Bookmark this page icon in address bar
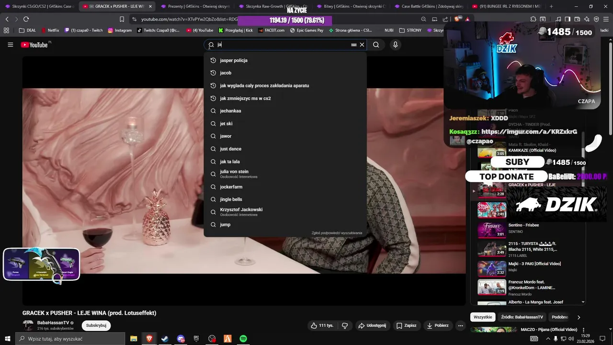Screen dimensions: 613x345 point(122,19)
